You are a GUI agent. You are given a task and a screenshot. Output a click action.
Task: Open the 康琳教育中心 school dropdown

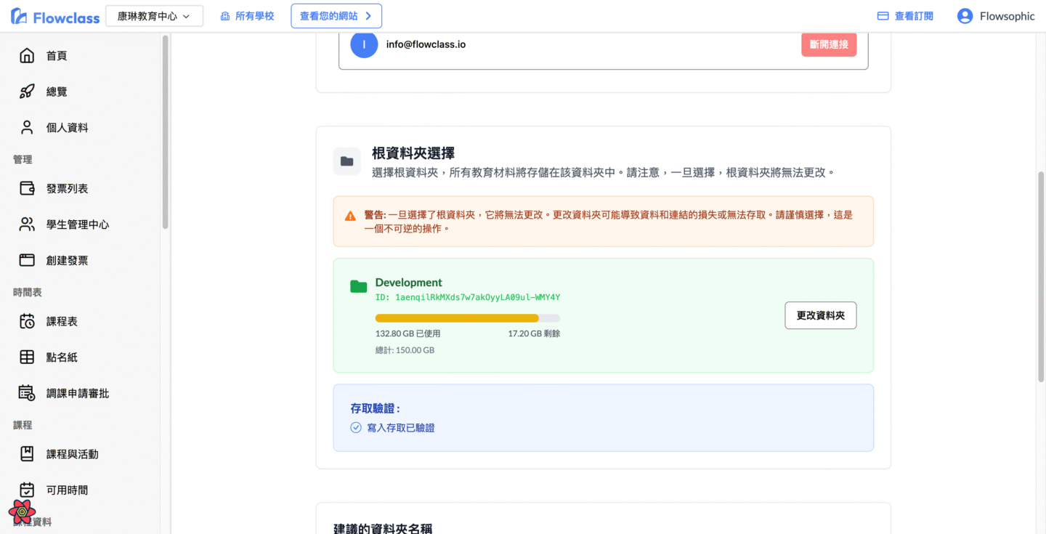(154, 16)
